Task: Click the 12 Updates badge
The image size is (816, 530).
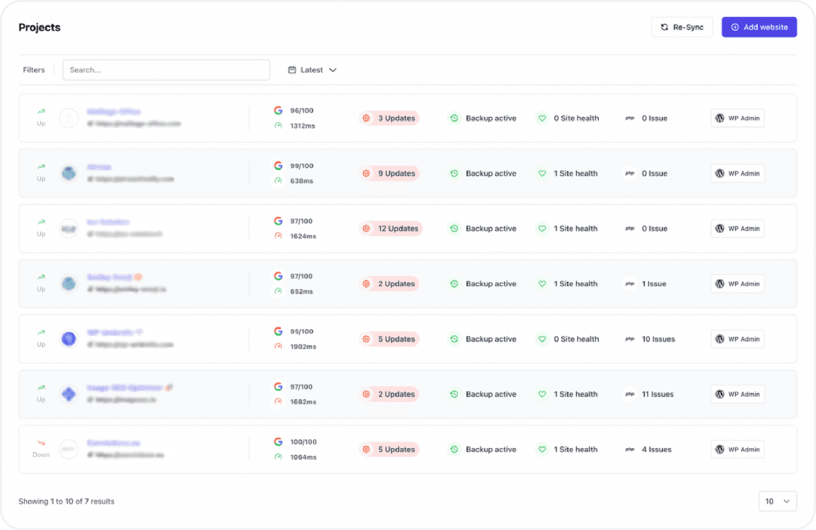Action: 391,229
